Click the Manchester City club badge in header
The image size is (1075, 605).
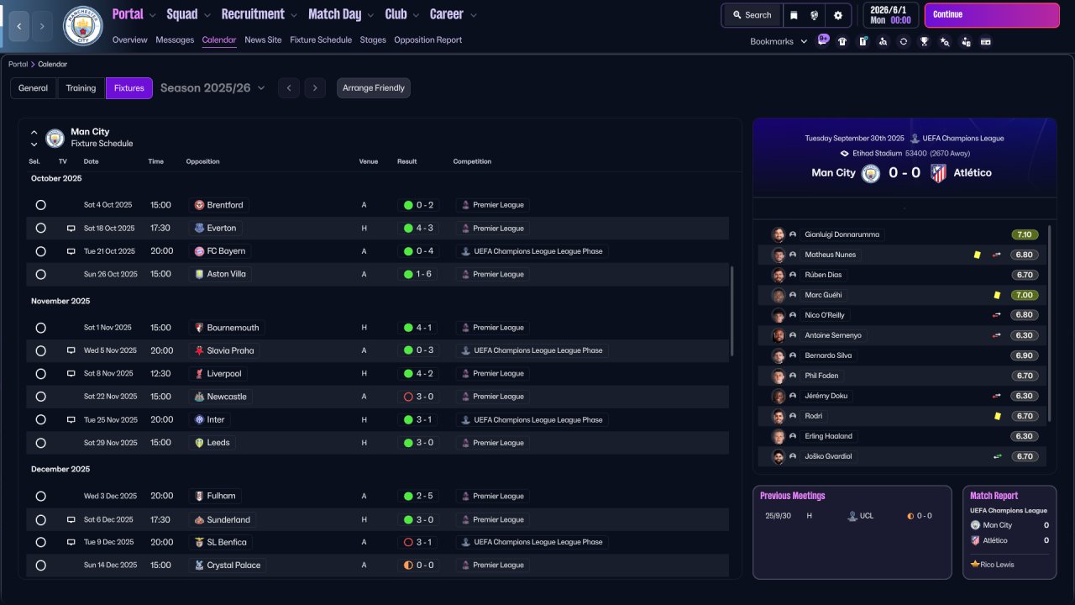click(82, 26)
